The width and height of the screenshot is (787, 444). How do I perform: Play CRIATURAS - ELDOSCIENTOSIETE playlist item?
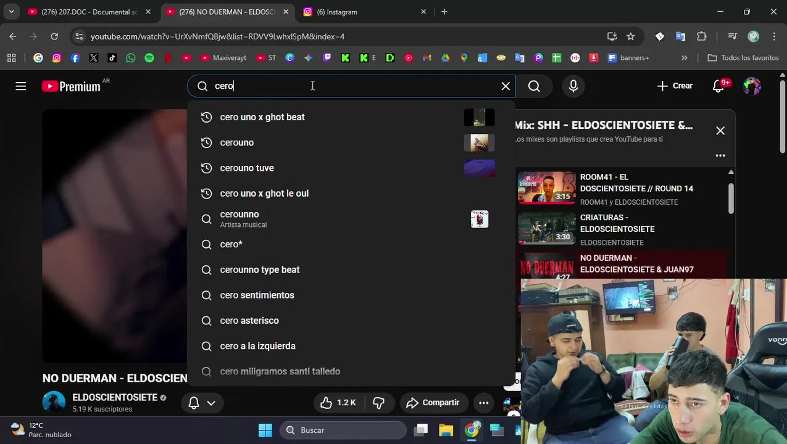coord(622,229)
